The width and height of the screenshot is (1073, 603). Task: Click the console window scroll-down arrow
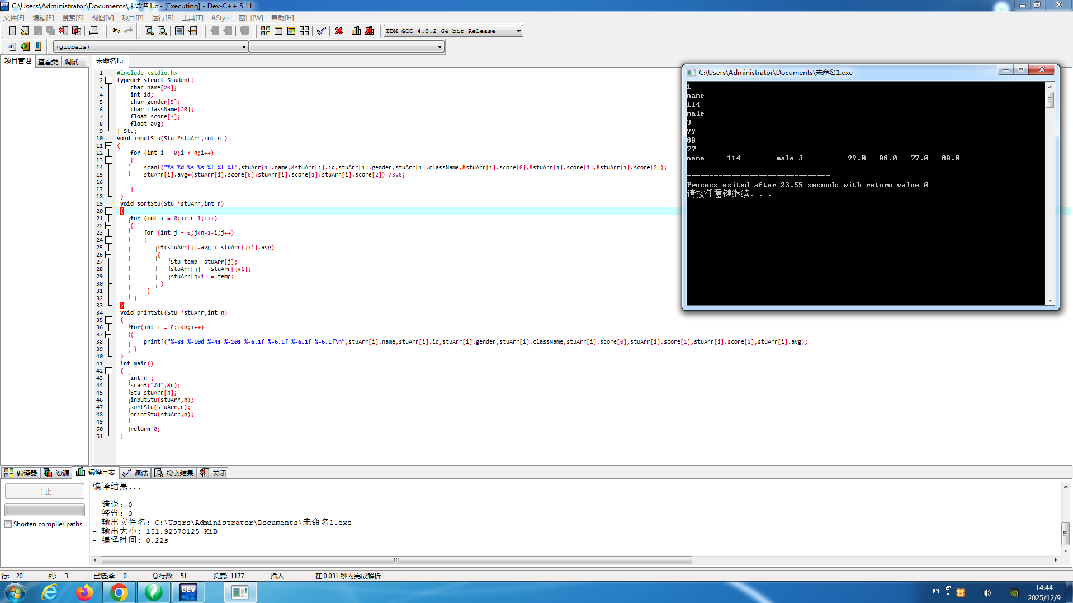pyautogui.click(x=1050, y=301)
